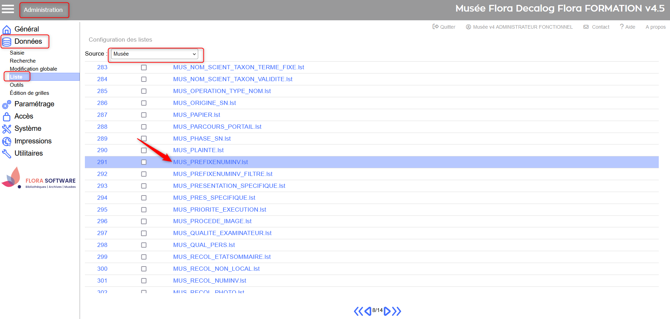Open the Contact link
The image size is (670, 319).
coord(601,27)
